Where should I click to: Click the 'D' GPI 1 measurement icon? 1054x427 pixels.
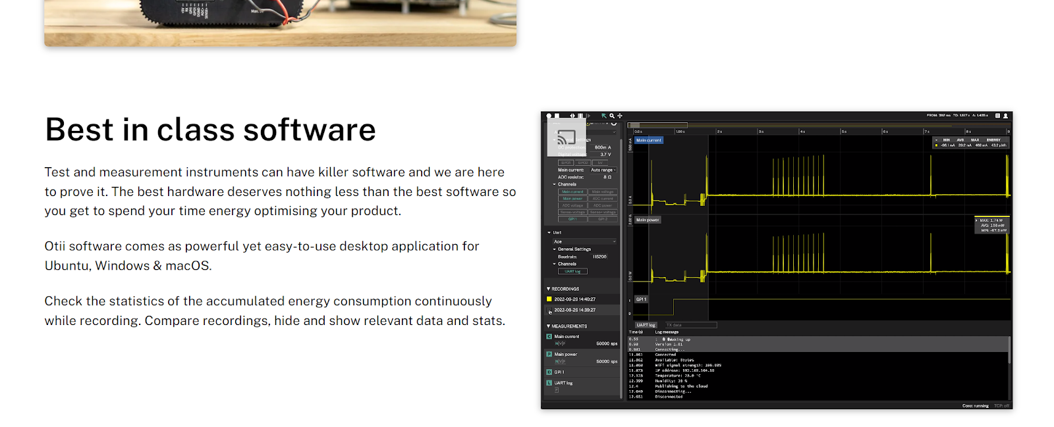coord(549,372)
